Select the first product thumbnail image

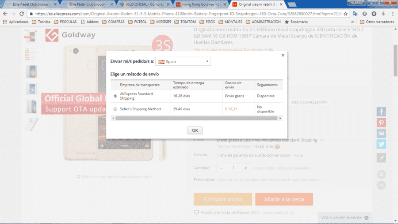[31, 36]
